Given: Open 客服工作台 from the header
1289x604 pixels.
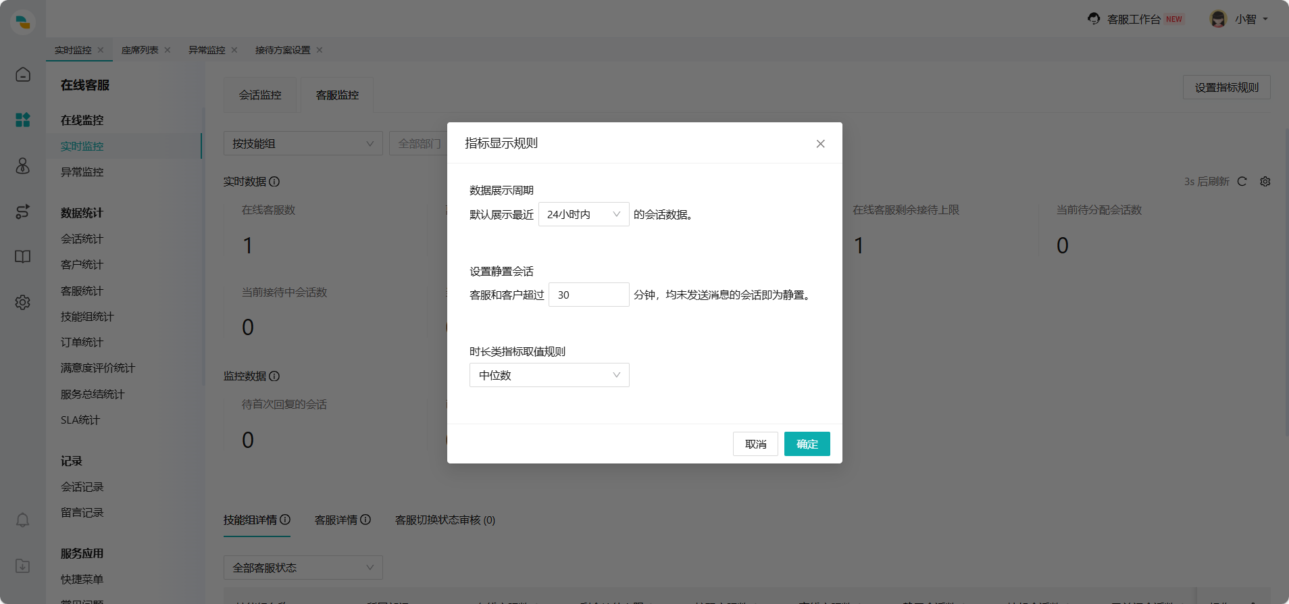Looking at the screenshot, I should tap(1134, 20).
